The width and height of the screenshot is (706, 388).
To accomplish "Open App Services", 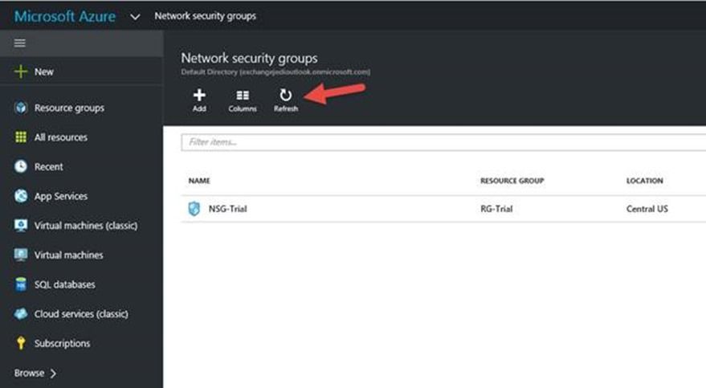I will tap(61, 196).
